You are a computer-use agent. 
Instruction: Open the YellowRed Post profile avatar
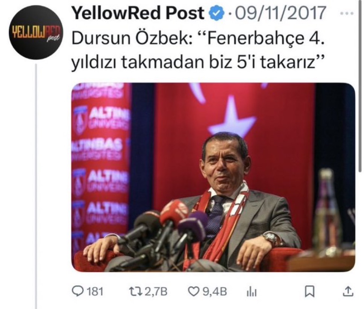click(x=35, y=33)
